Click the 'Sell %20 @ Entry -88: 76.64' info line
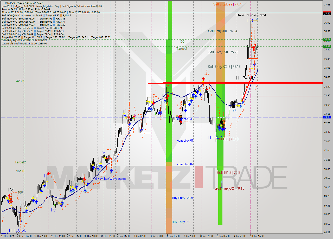Screen dimensions: 333x239 (33, 34)
